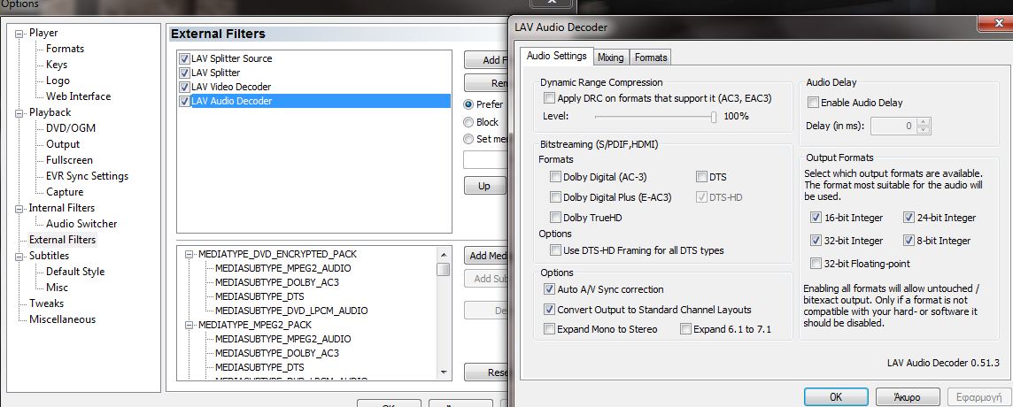
Task: Uncheck 24-bit Integer output format
Action: [909, 218]
